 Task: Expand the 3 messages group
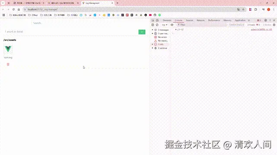[x=152, y=30]
